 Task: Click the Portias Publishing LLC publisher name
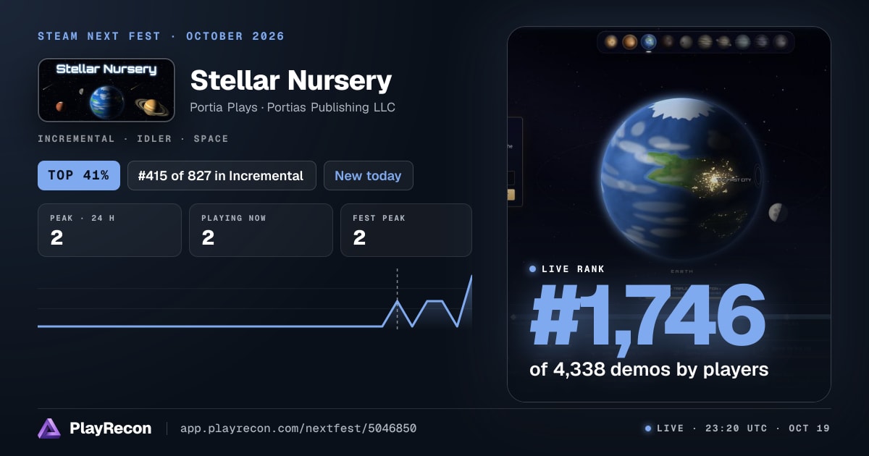click(x=331, y=108)
